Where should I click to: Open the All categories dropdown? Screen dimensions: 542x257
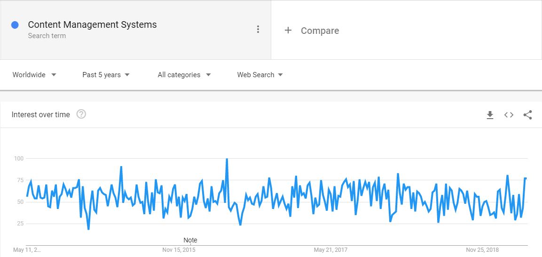tap(184, 75)
